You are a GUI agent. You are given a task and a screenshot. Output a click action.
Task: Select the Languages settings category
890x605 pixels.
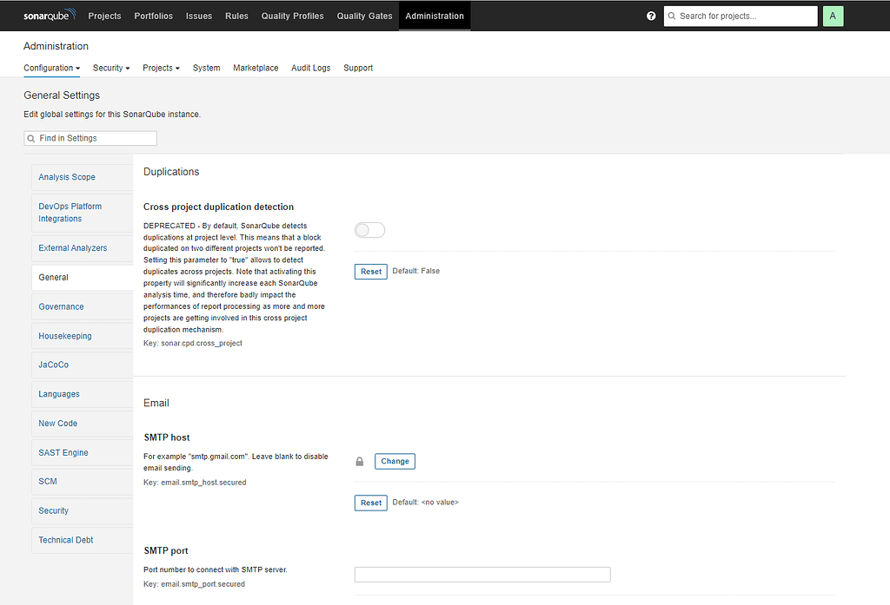pos(58,394)
